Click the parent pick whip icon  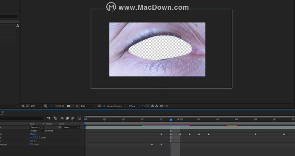60,127
